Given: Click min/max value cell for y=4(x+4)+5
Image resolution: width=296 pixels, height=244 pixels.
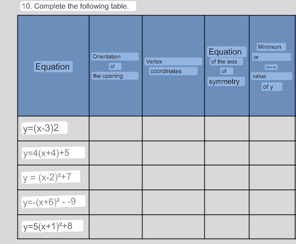Looking at the screenshot, I should tap(272, 153).
